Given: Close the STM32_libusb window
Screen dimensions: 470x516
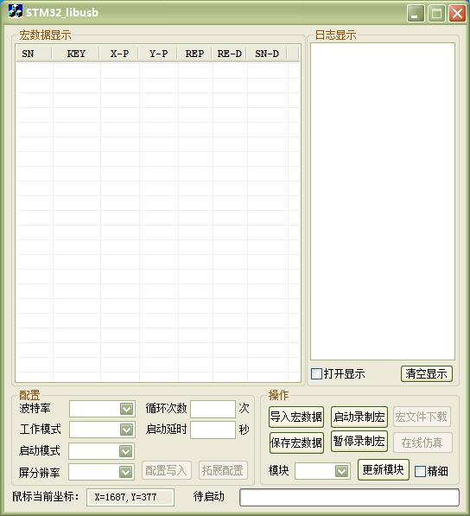Looking at the screenshot, I should 457,14.
